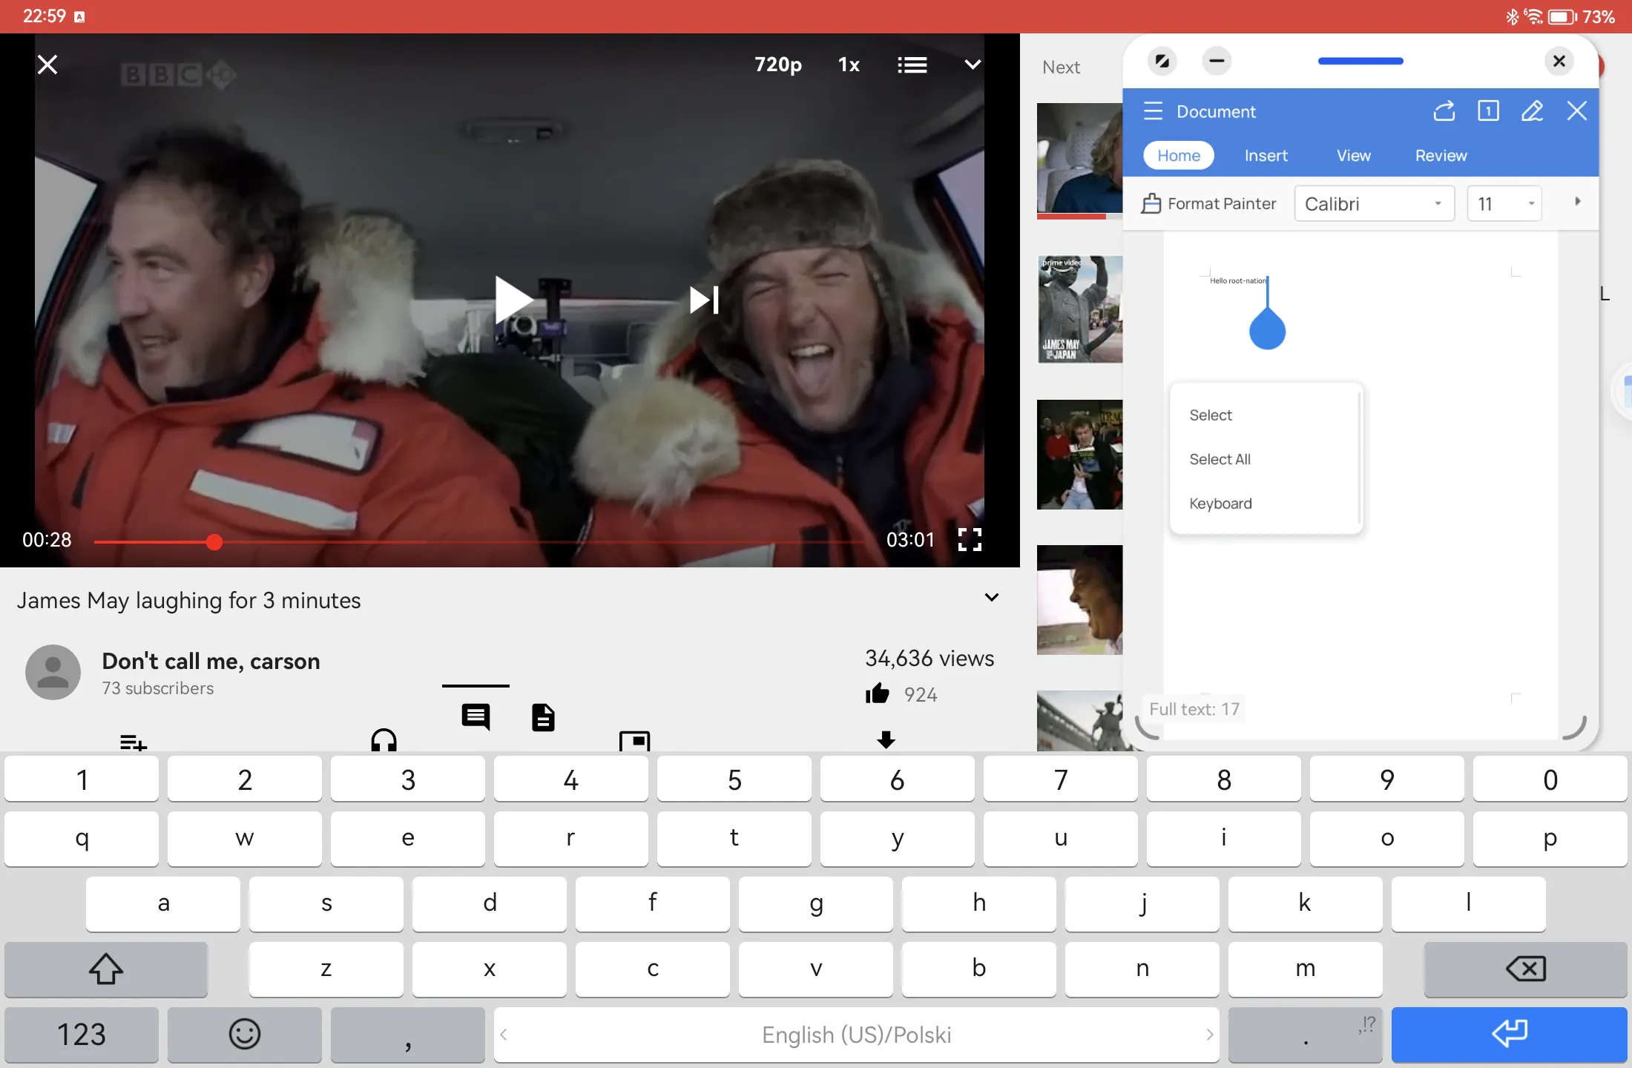Image resolution: width=1632 pixels, height=1068 pixels.
Task: Tap the q key
Action: [x=82, y=838]
